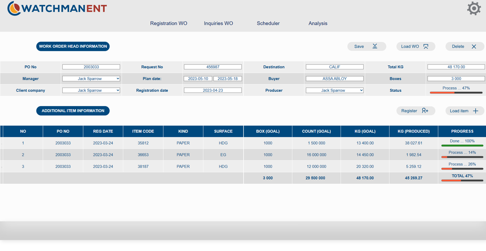
Task: Select item code 35812 cell
Action: (143, 143)
